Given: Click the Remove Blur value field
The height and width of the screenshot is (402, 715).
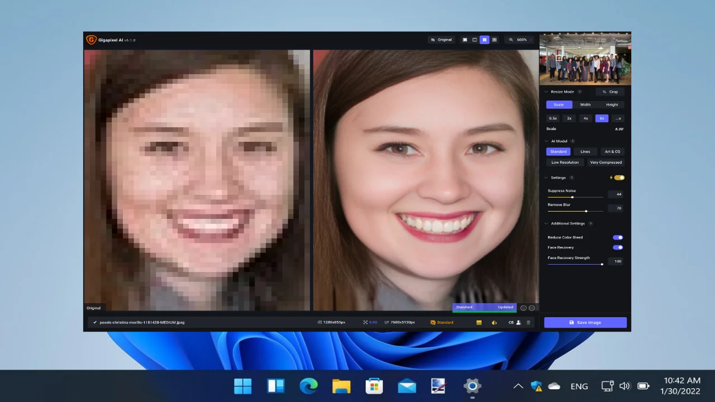Looking at the screenshot, I should pyautogui.click(x=616, y=208).
